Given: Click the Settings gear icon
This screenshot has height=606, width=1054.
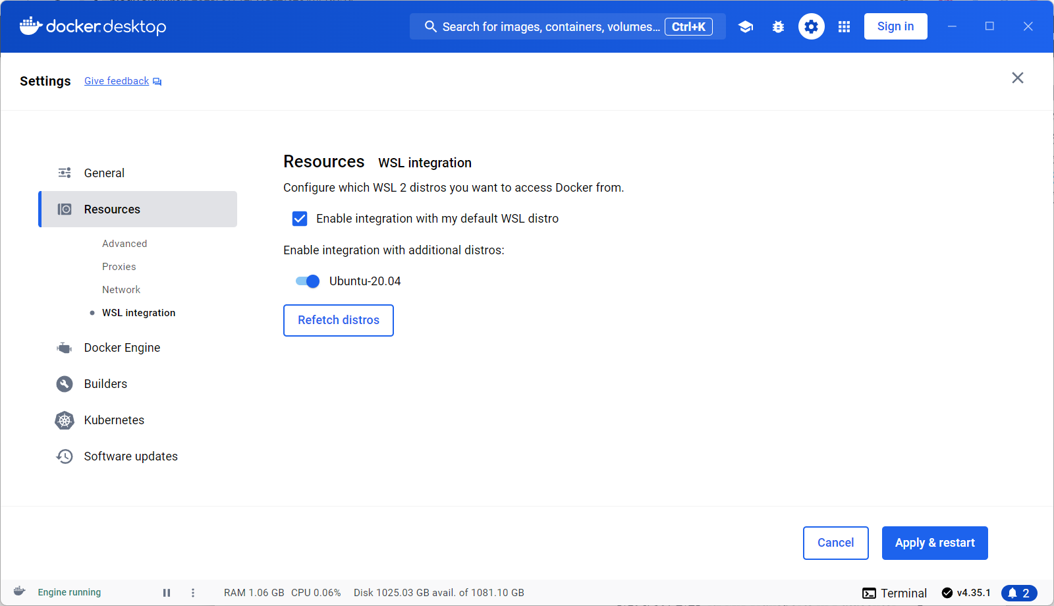Looking at the screenshot, I should [x=812, y=26].
